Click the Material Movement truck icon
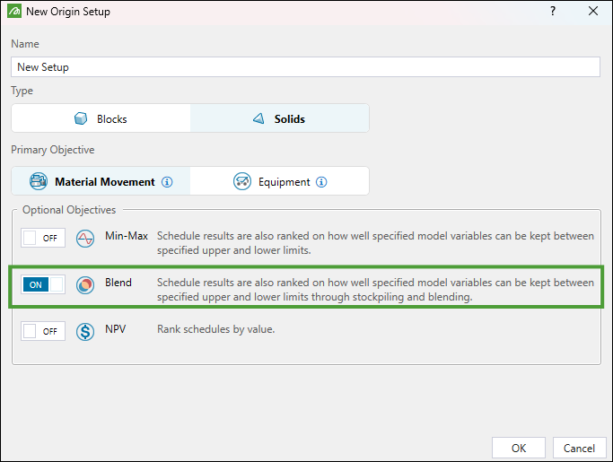 pos(38,181)
